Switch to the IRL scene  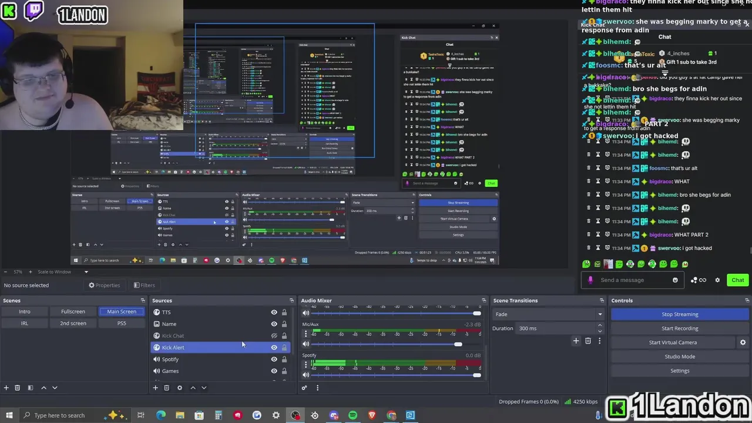pyautogui.click(x=25, y=324)
